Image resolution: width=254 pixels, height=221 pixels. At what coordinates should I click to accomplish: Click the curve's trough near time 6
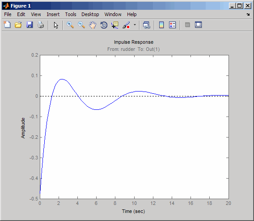pyautogui.click(x=97, y=109)
